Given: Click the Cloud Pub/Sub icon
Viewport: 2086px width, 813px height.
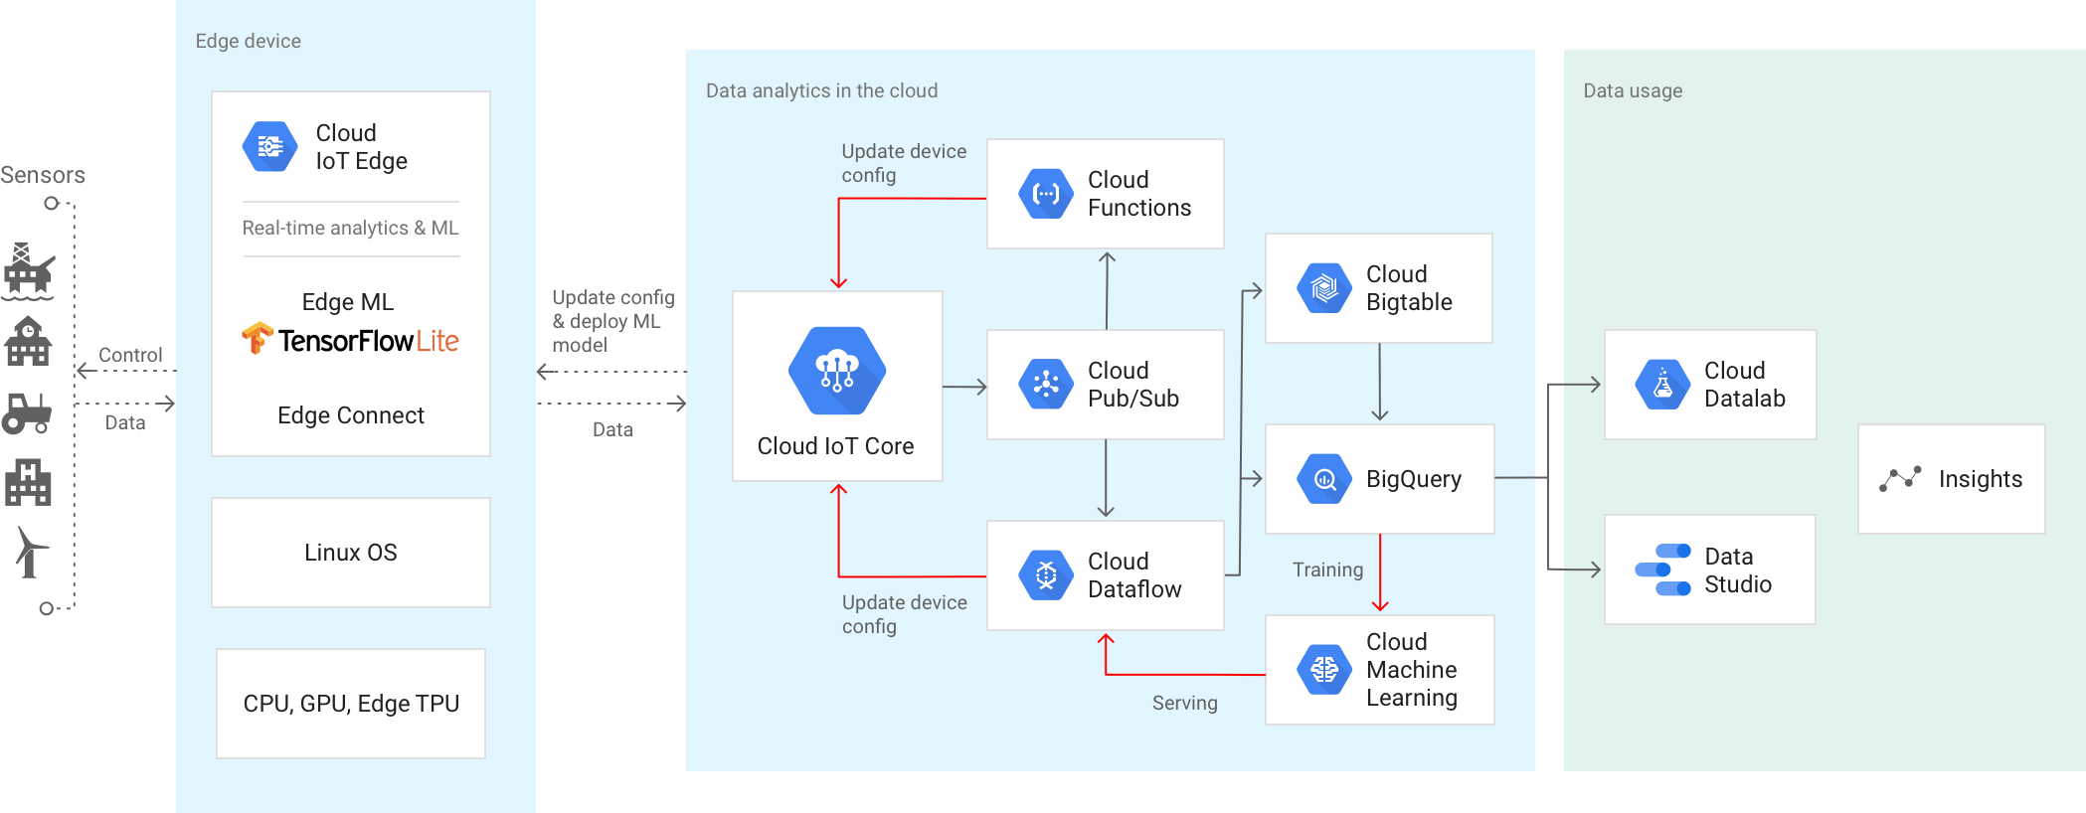Looking at the screenshot, I should (x=1046, y=385).
